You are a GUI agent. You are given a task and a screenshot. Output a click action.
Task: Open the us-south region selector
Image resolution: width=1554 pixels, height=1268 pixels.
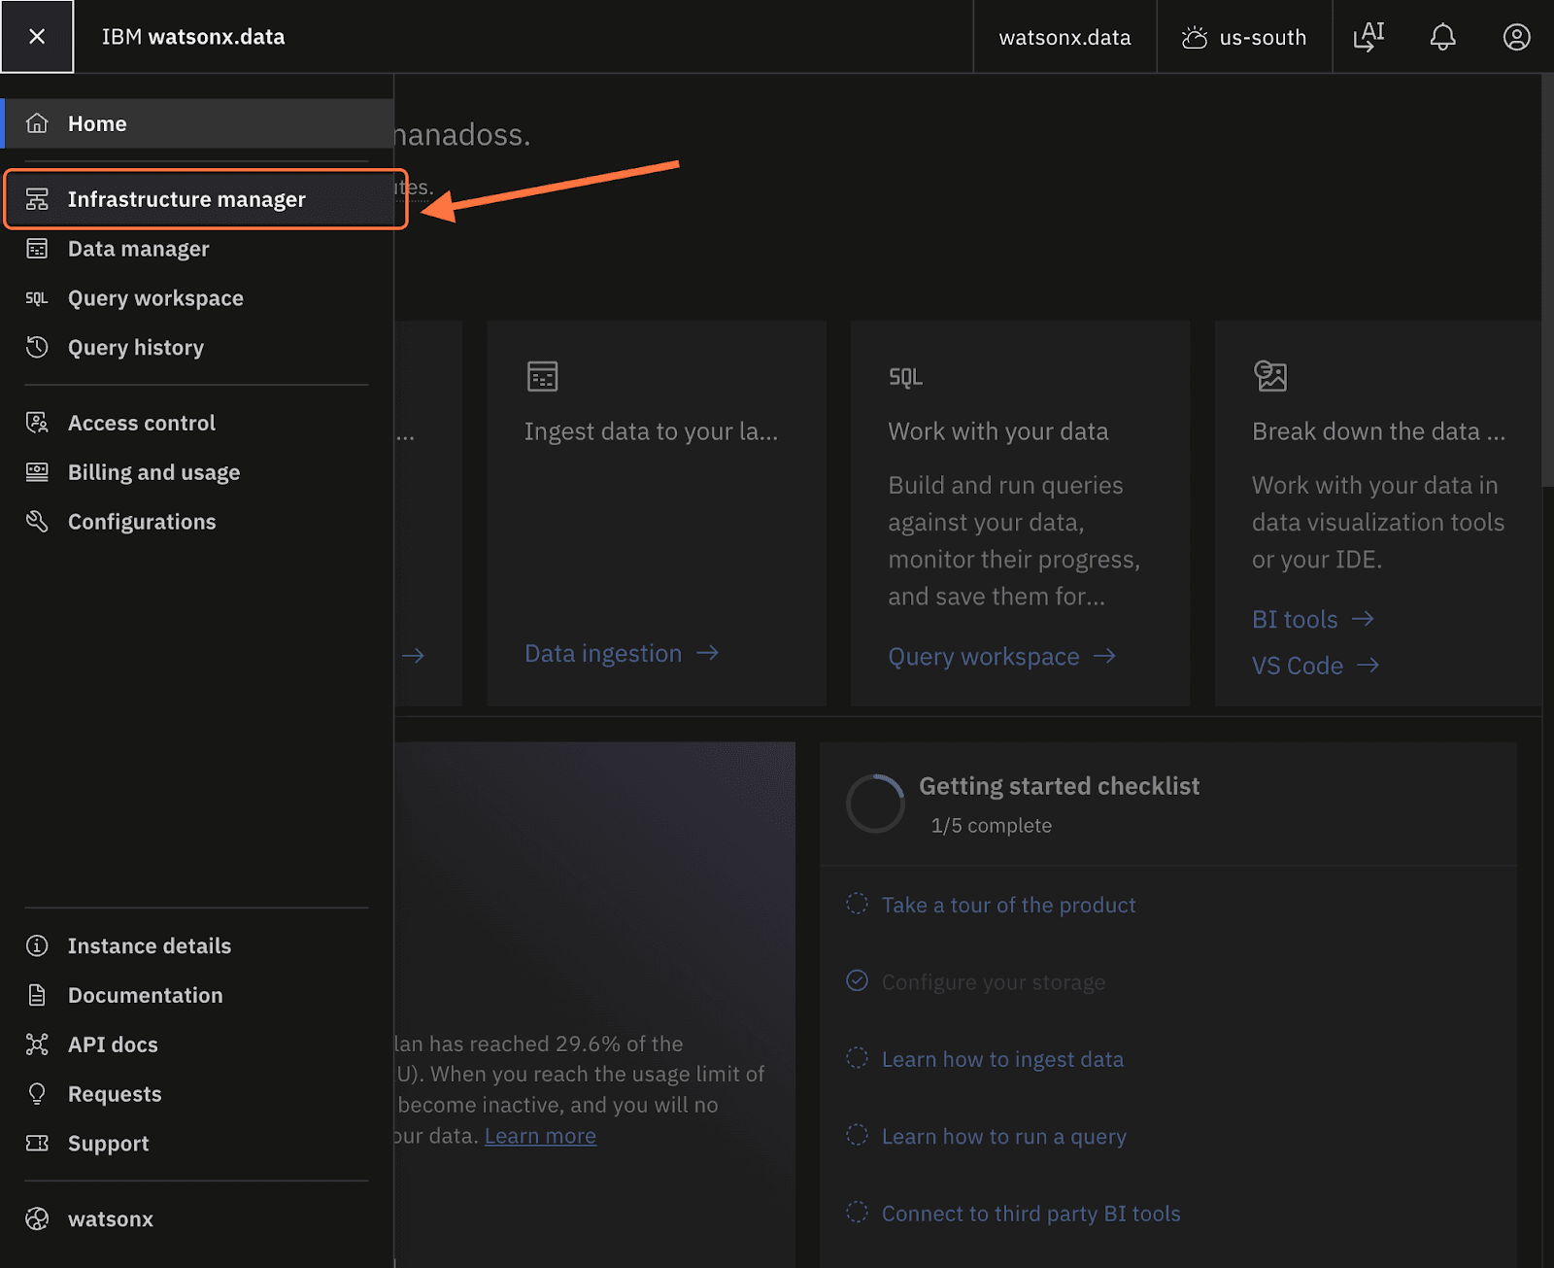coord(1243,37)
